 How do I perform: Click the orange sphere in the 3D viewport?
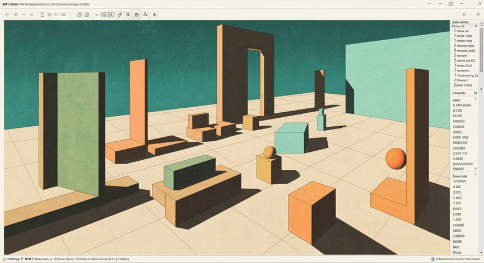point(395,159)
